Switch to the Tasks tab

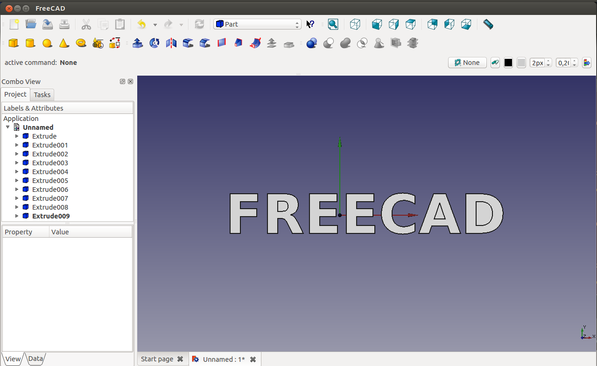click(x=42, y=95)
